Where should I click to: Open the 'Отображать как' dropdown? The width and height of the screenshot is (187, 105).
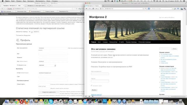(47, 65)
